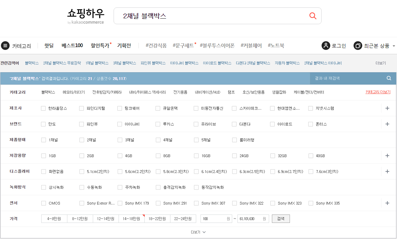
Task: Click the price 검색 button
Action: coord(281,219)
